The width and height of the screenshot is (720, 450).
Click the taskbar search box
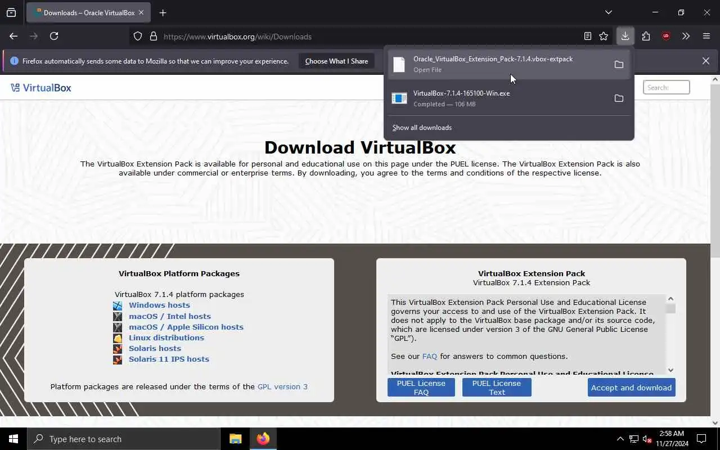124,439
